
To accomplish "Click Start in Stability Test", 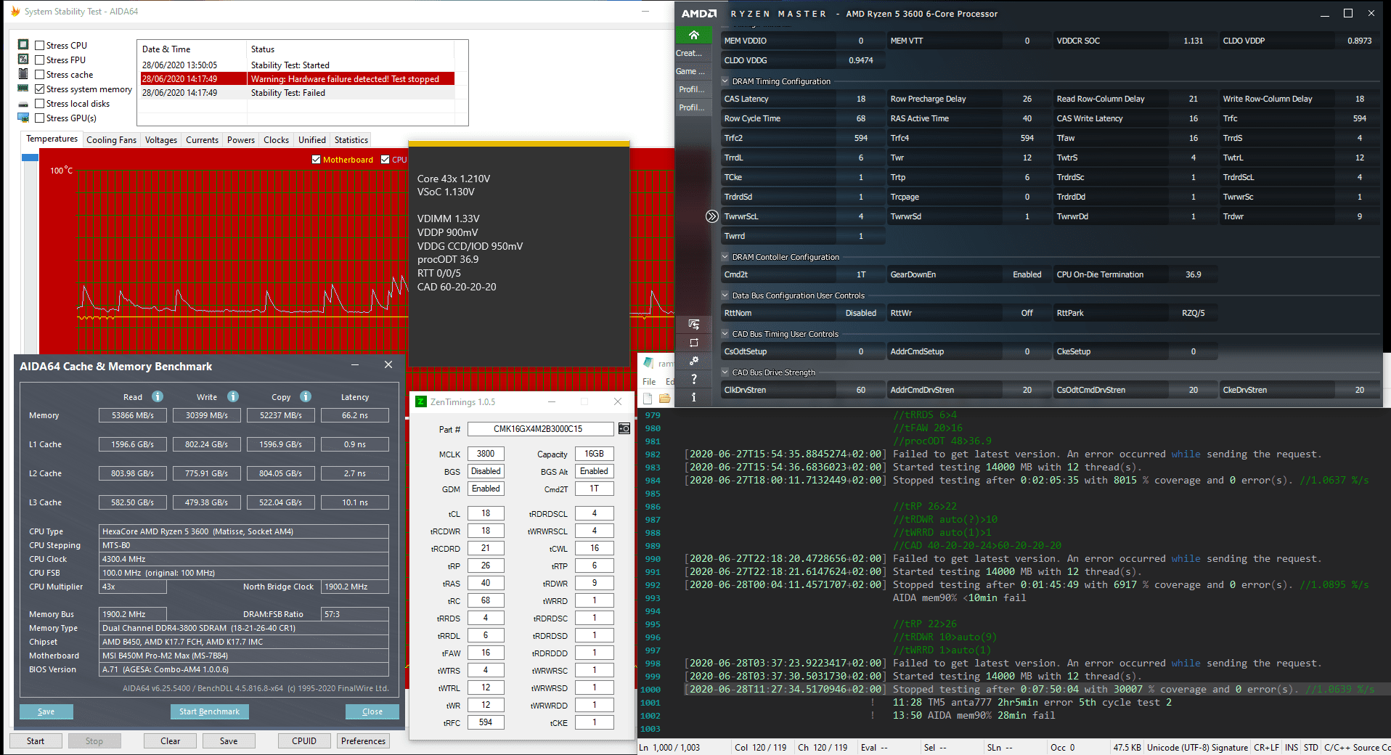I will [x=36, y=741].
